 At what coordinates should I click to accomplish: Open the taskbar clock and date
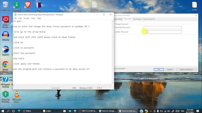click(190, 111)
